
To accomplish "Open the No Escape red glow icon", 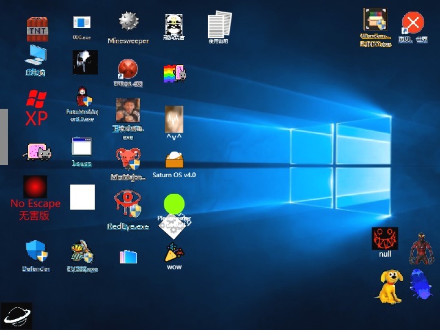I will point(35,198).
